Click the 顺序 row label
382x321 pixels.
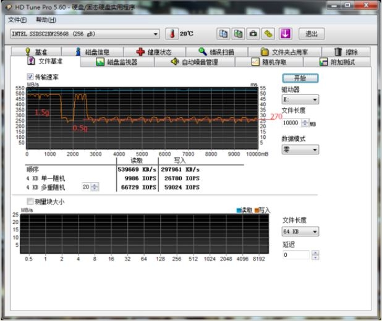[32, 169]
